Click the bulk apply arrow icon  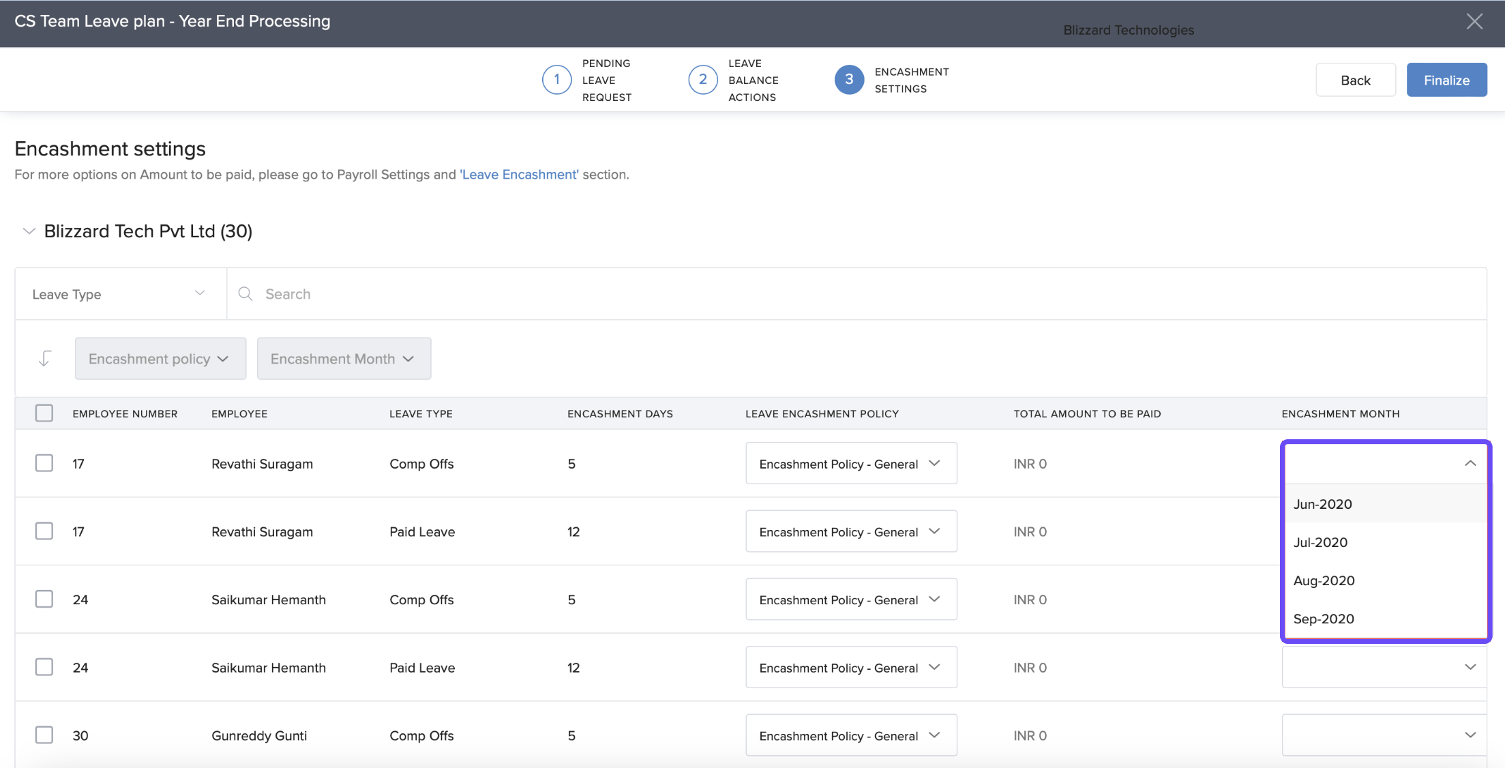(x=45, y=358)
